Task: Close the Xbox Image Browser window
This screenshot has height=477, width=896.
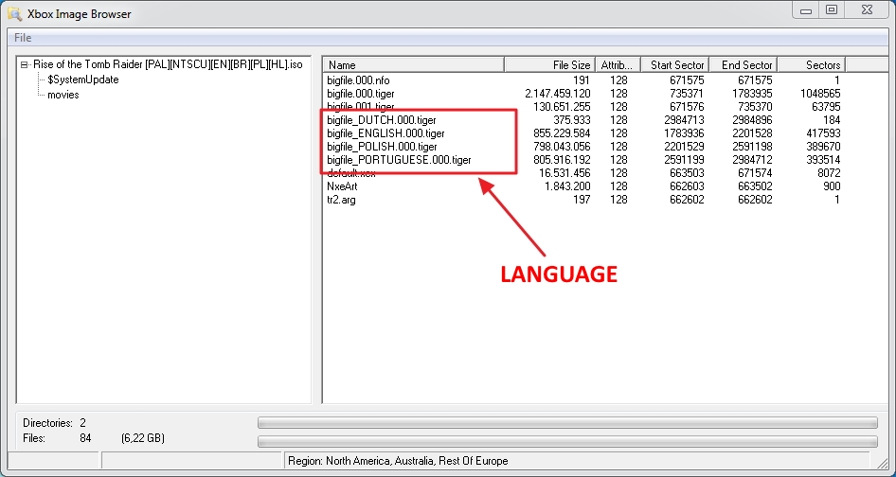Action: [867, 10]
